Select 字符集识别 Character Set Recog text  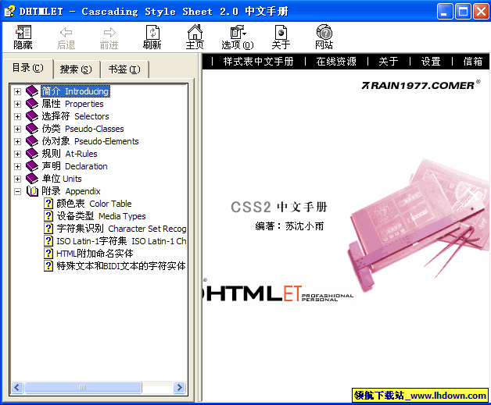pos(121,229)
